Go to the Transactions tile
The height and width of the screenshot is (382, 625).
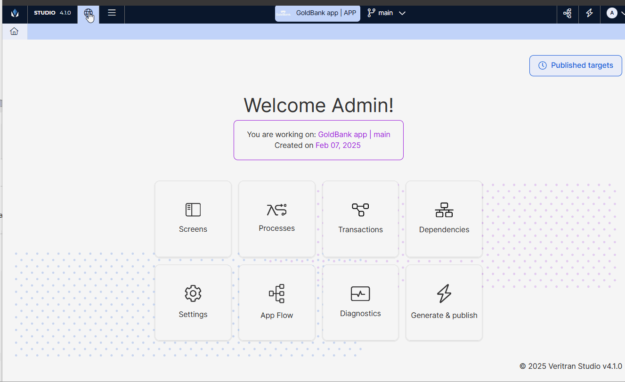pos(360,219)
